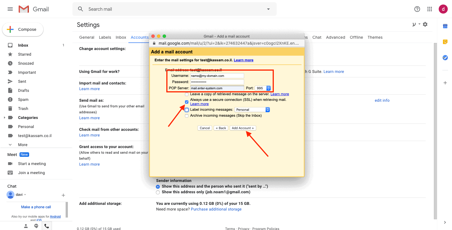The height and width of the screenshot is (230, 452).
Task: Click Make a phone call link
Action: tap(36, 207)
